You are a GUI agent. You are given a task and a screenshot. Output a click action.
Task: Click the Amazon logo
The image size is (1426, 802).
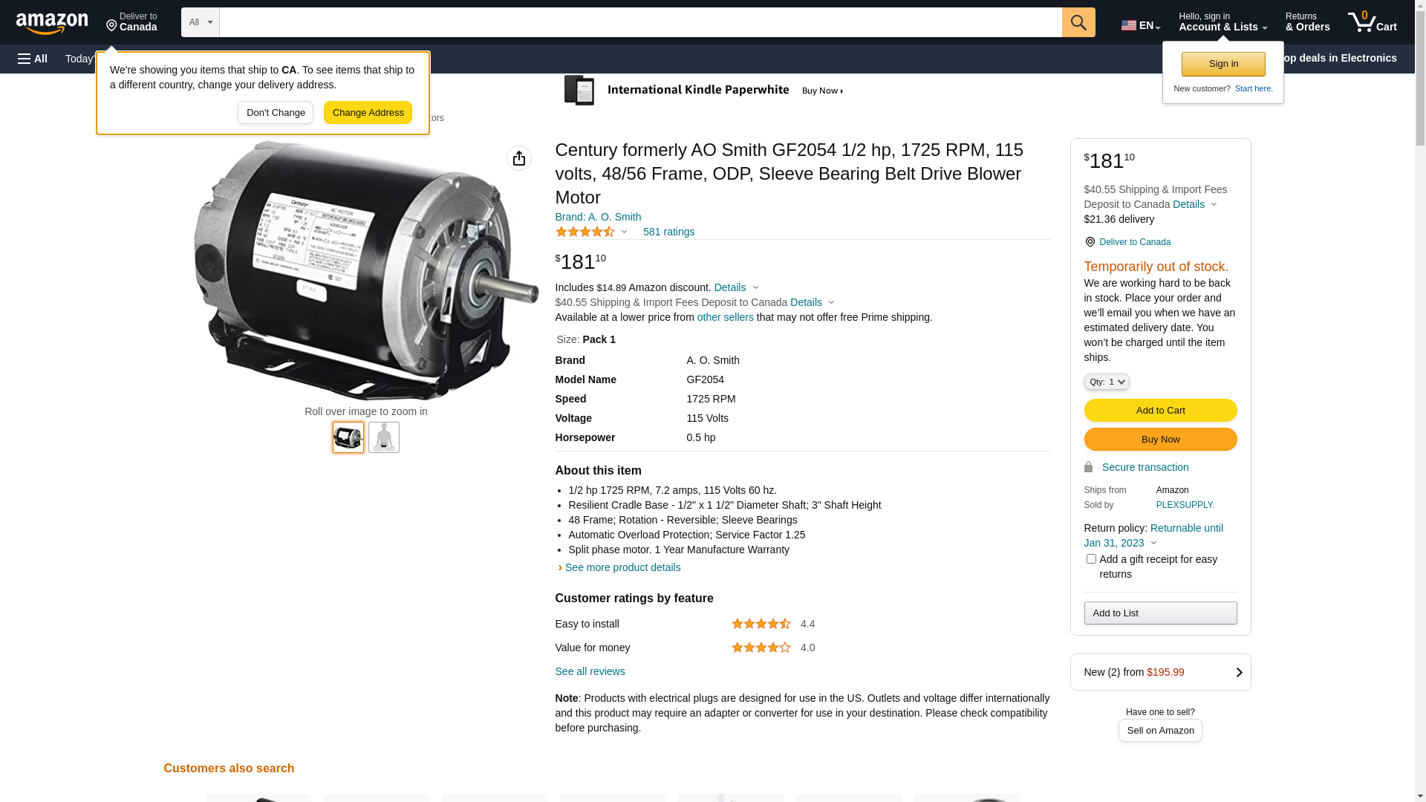coord(52,24)
